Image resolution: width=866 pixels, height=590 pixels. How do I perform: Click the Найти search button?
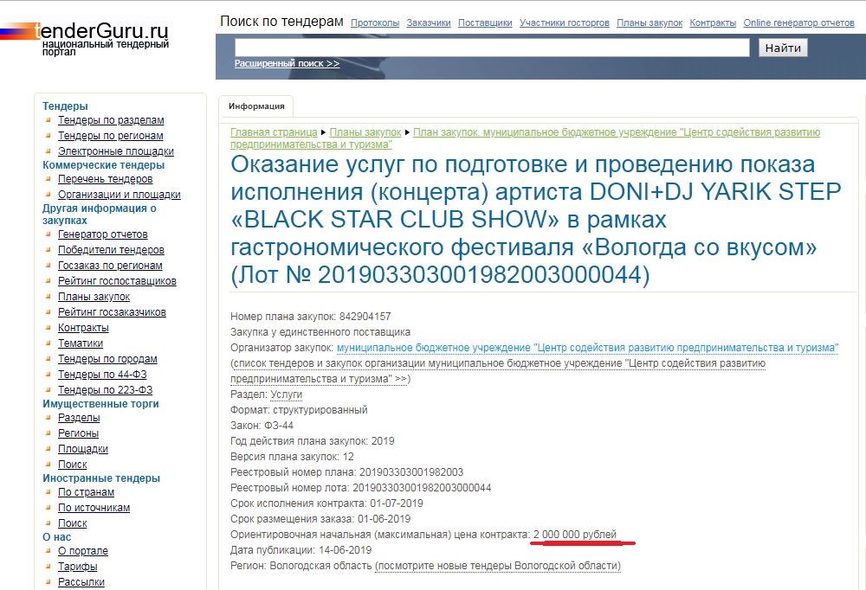tap(783, 48)
